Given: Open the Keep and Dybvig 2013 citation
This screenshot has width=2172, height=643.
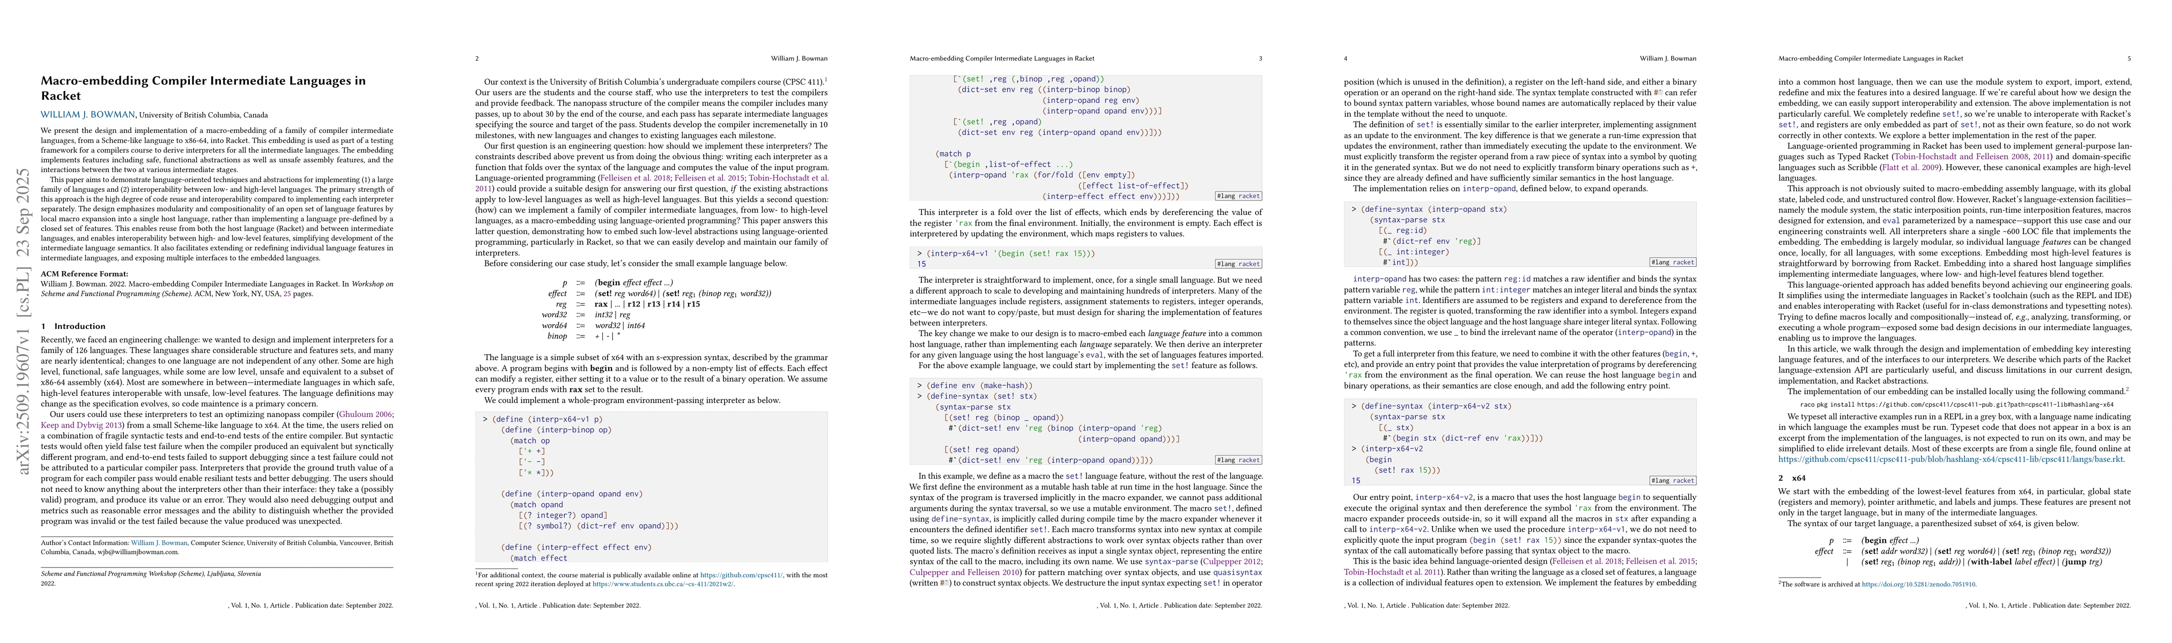Looking at the screenshot, I should (82, 425).
